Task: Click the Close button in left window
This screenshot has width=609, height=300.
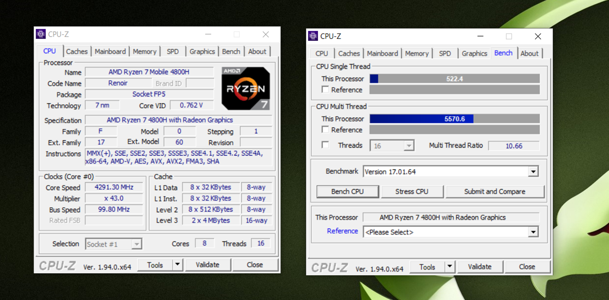Action: [x=255, y=264]
